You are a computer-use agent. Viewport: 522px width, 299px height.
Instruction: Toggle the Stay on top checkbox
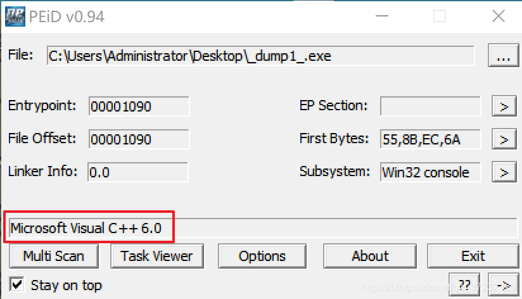pyautogui.click(x=17, y=284)
